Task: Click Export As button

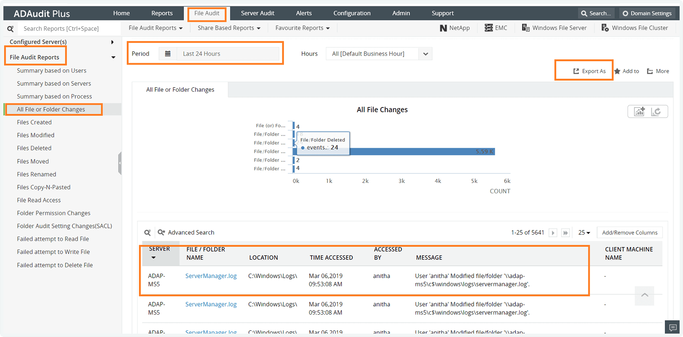Action: (x=589, y=71)
